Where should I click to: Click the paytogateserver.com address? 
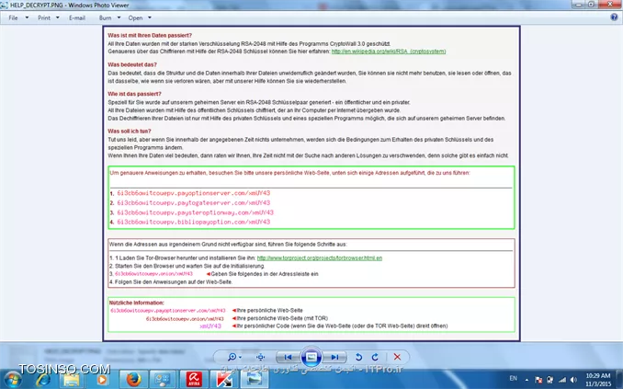[x=194, y=203]
